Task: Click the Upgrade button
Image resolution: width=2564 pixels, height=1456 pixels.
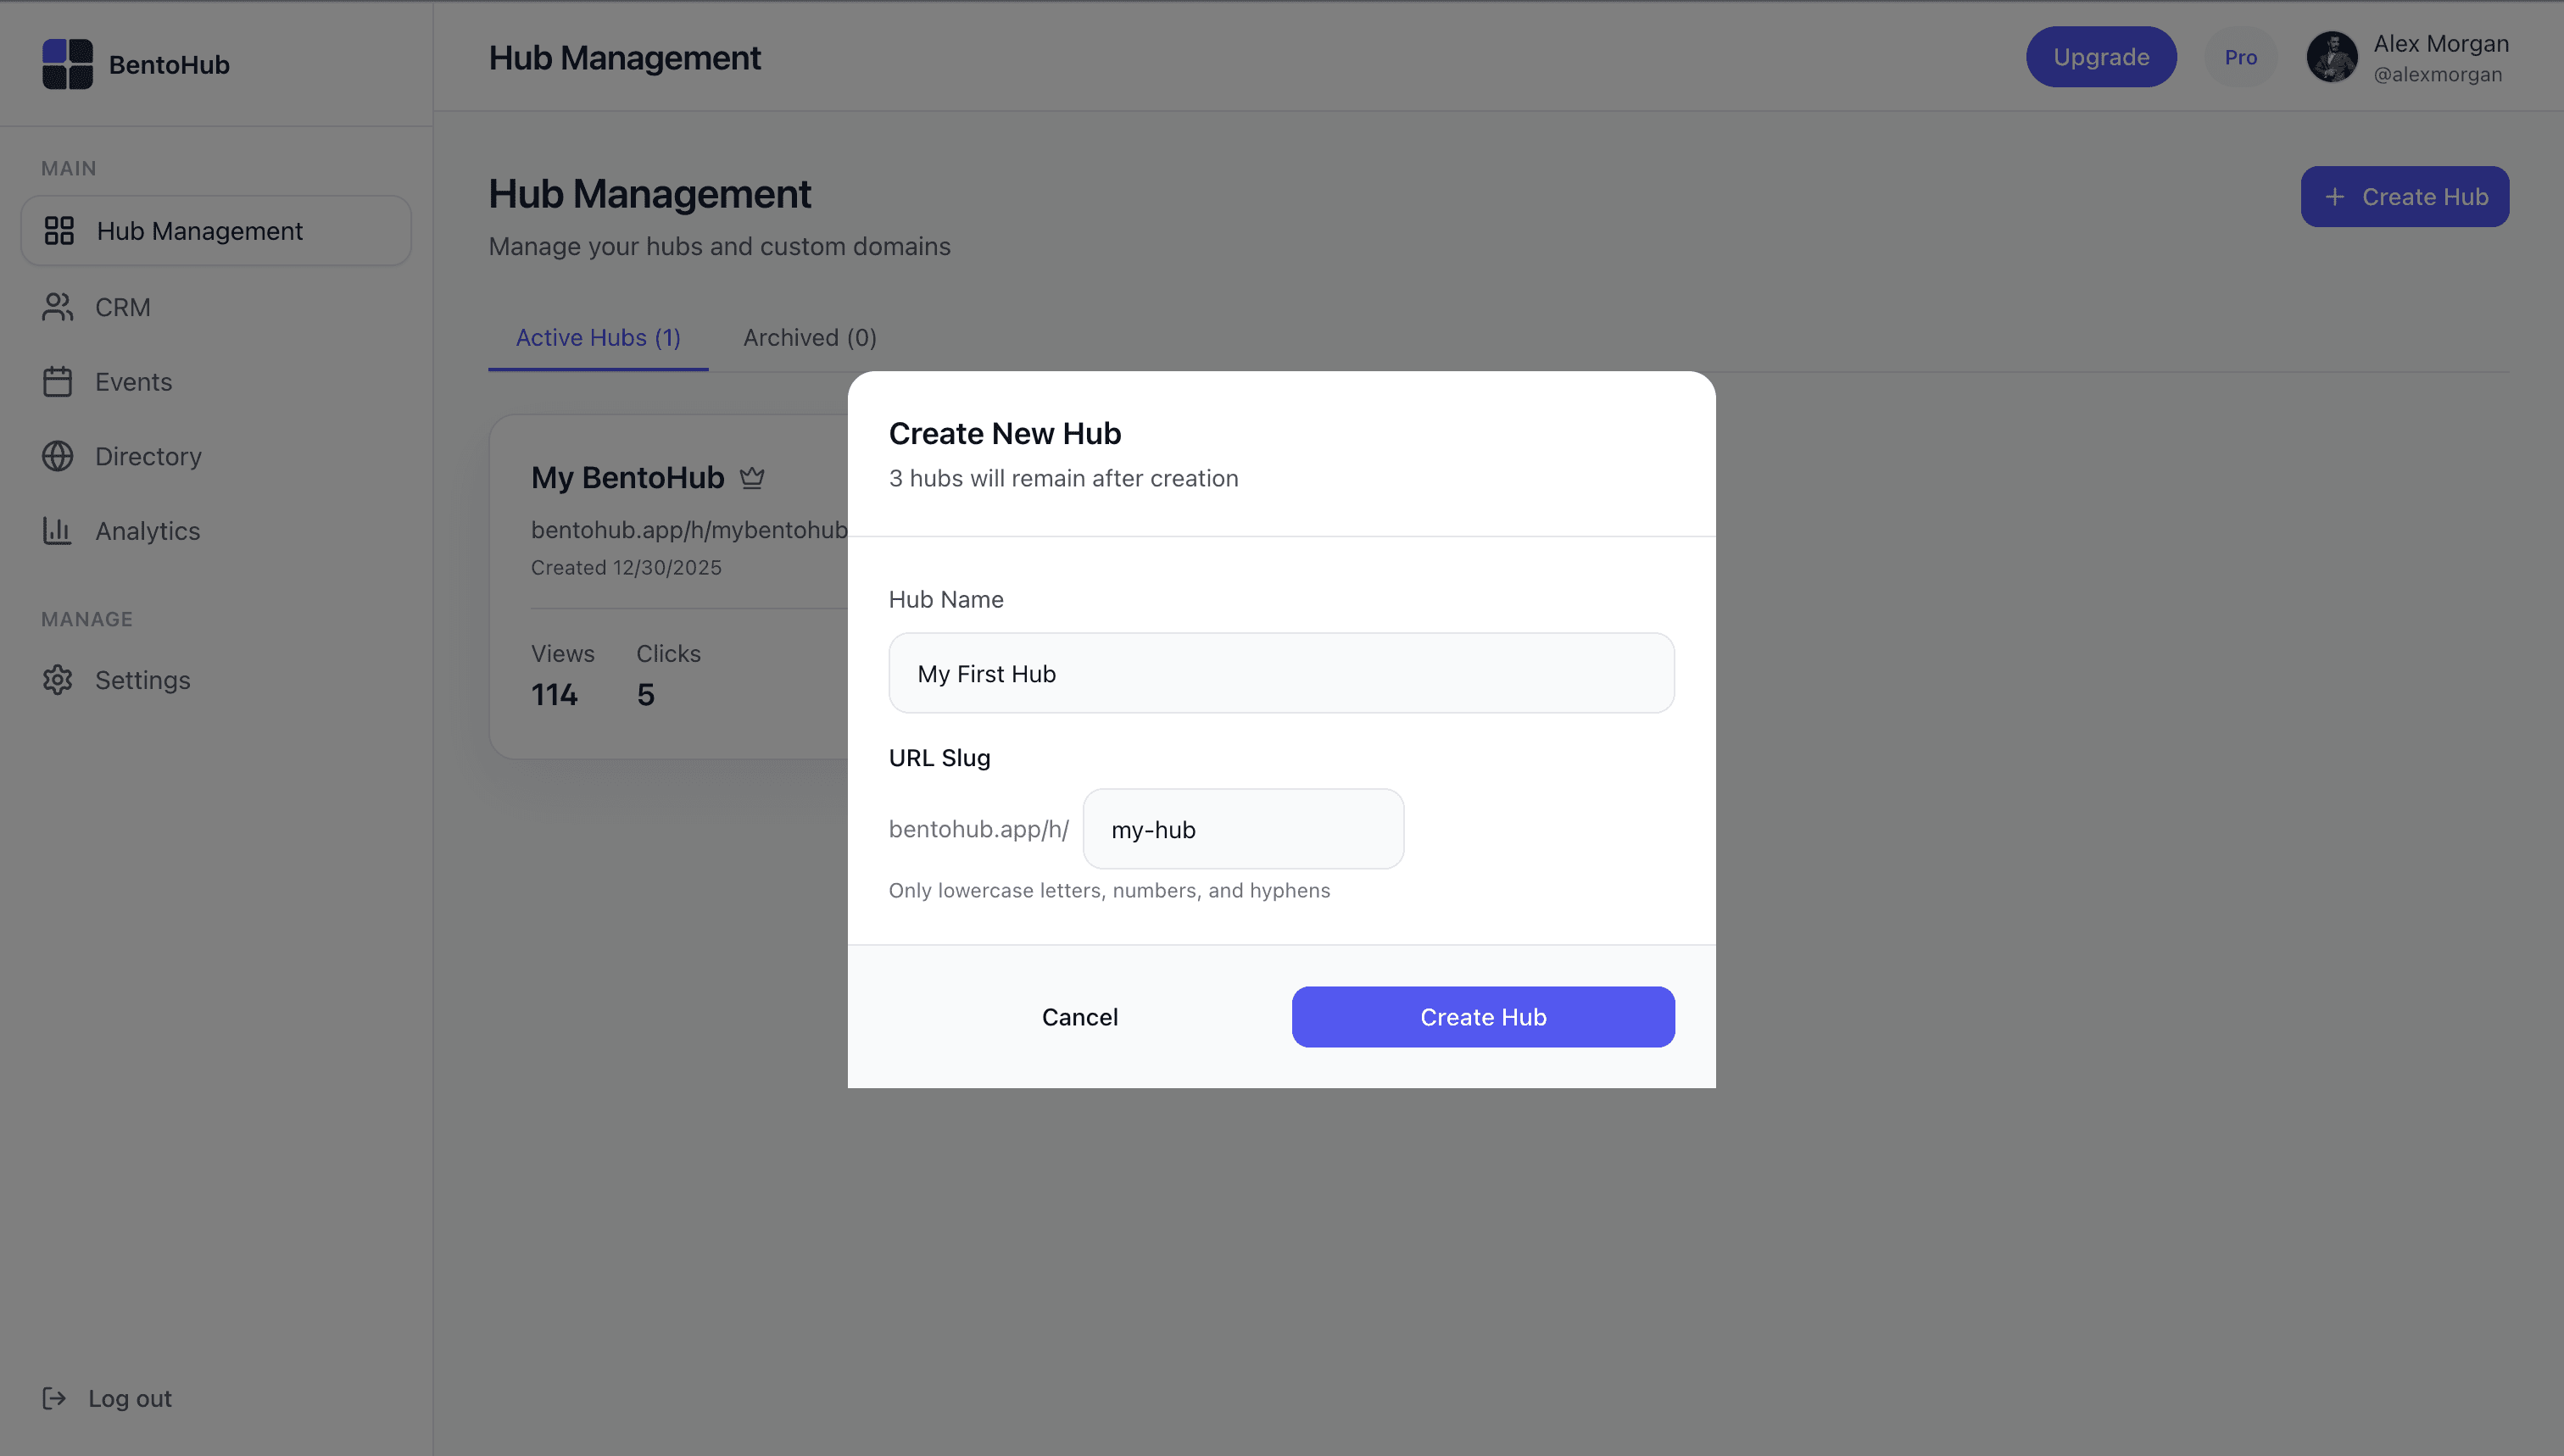Action: tap(2100, 57)
